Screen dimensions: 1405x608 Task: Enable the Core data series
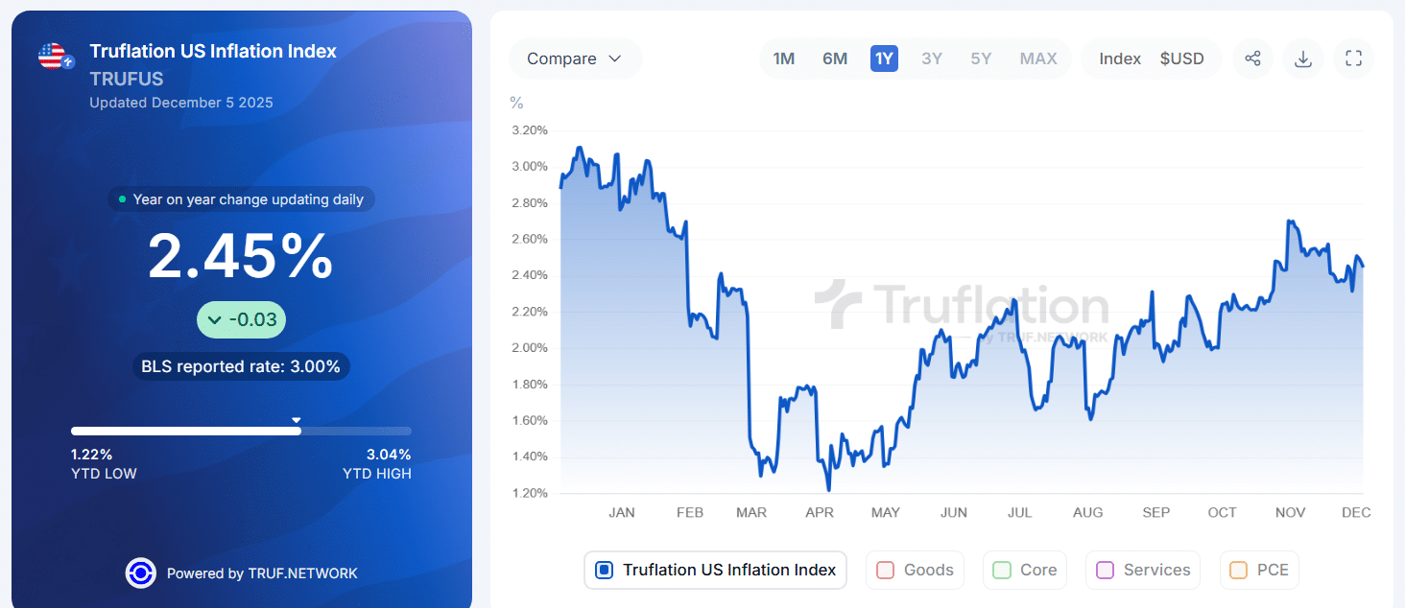click(1024, 570)
